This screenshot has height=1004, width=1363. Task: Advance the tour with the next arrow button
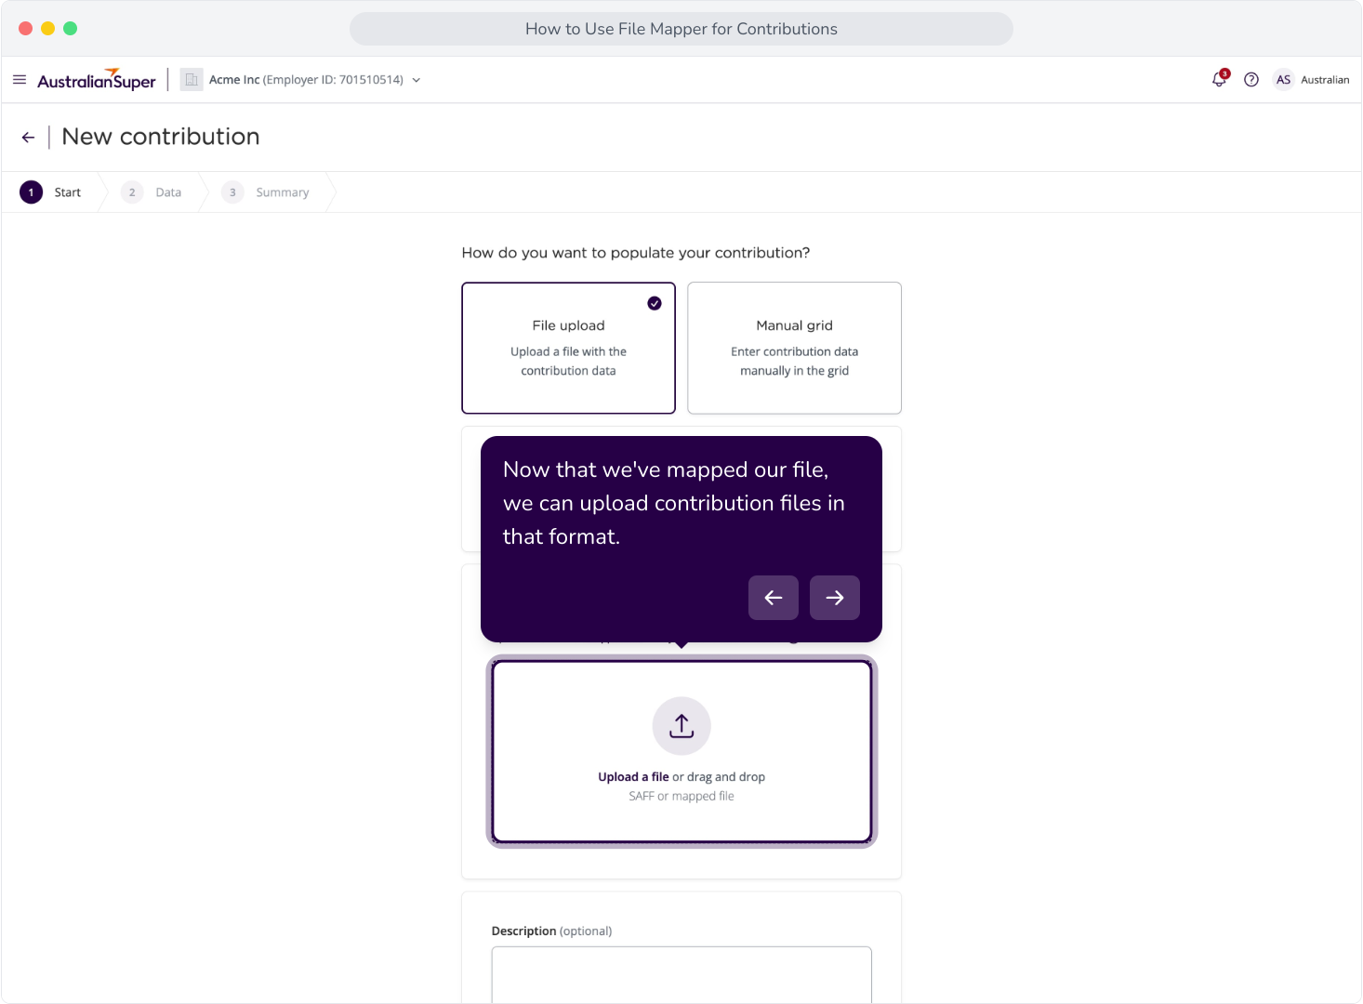[x=835, y=598]
